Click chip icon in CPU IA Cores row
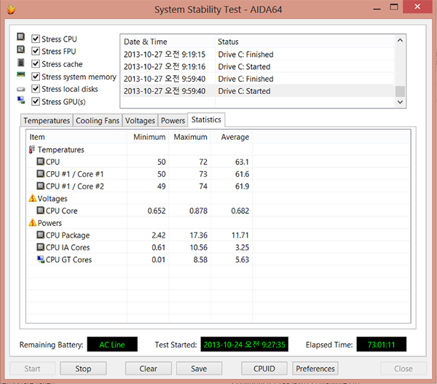 pos(40,247)
